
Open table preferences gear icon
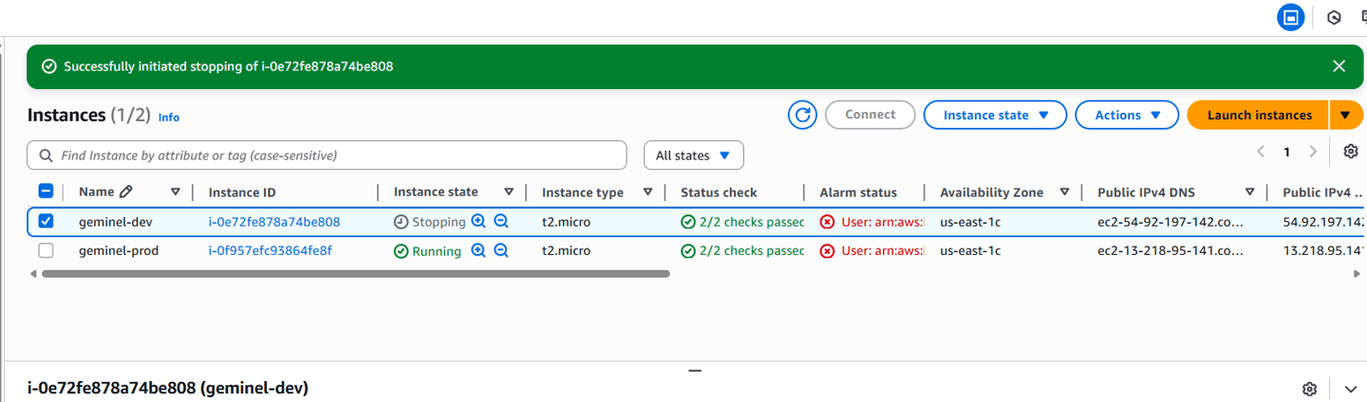[1351, 152]
